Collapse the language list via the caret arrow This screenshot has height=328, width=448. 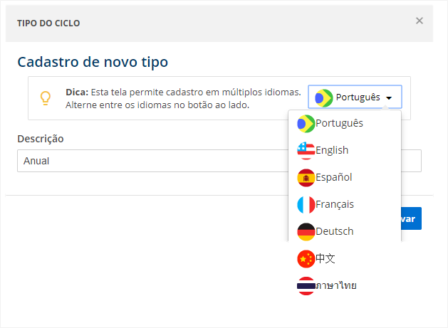click(389, 97)
